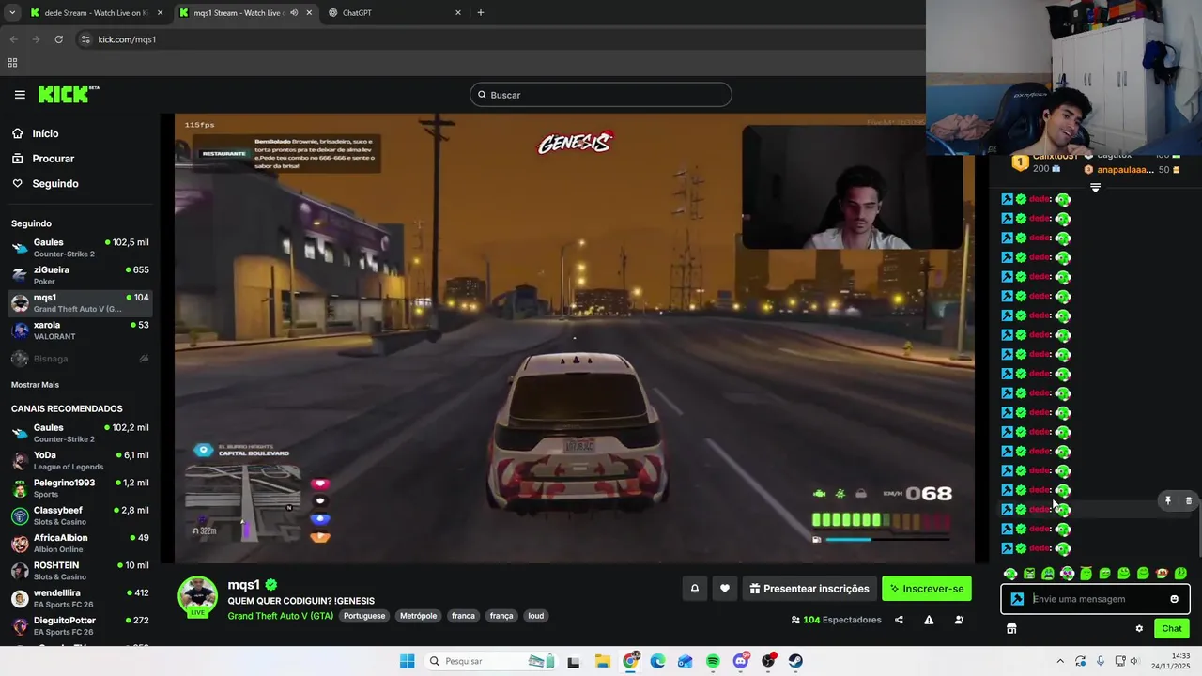Follow mqs1 with the heart button
This screenshot has height=676, width=1202.
(x=725, y=589)
